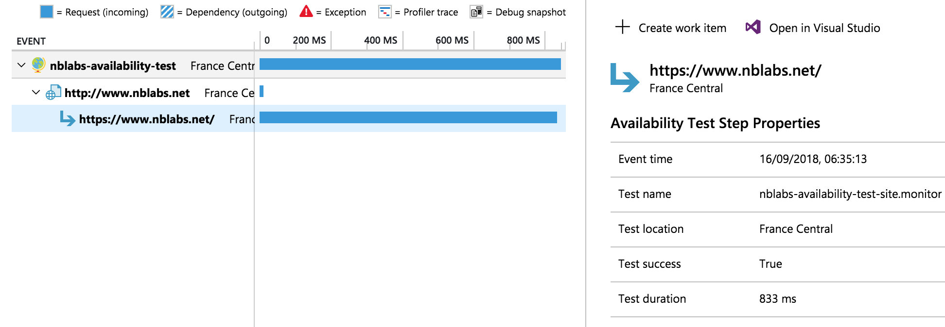Image resolution: width=945 pixels, height=327 pixels.
Task: Click the Request (incoming) blue legend swatch
Action: pos(47,12)
